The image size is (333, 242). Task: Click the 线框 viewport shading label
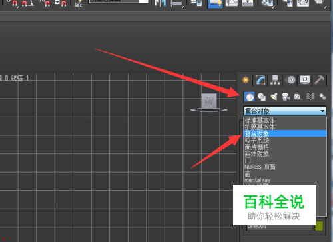point(16,78)
